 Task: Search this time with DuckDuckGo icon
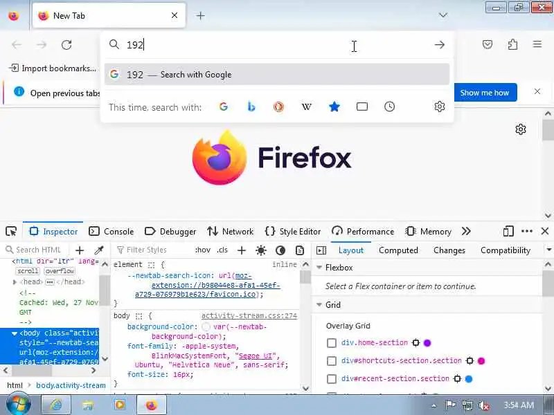(278, 107)
